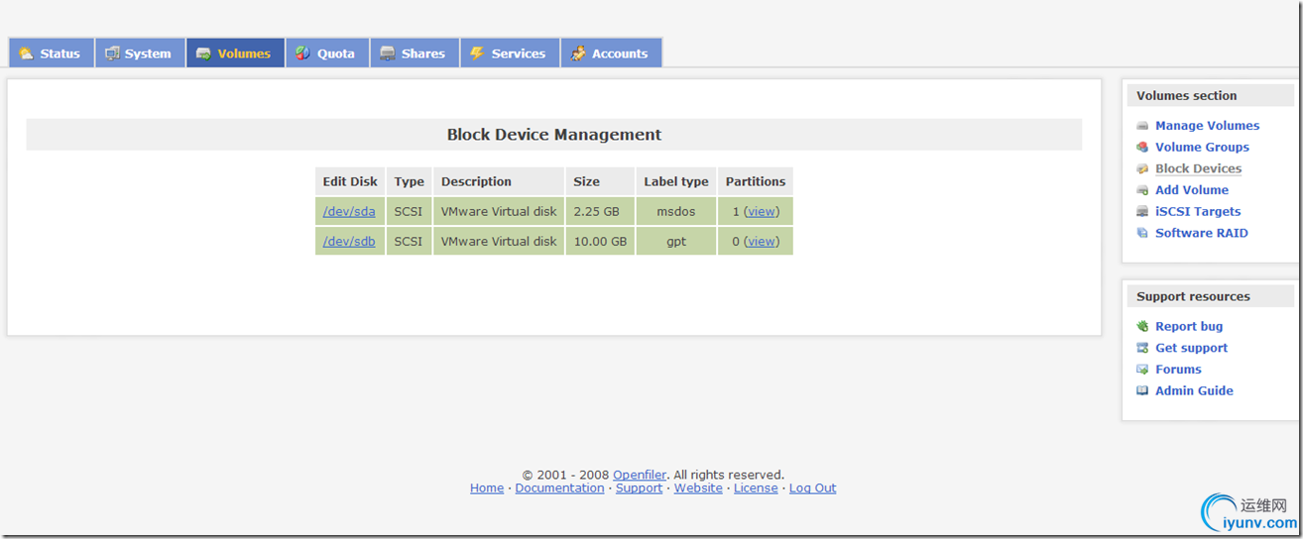Click the Support footer link

tap(639, 488)
